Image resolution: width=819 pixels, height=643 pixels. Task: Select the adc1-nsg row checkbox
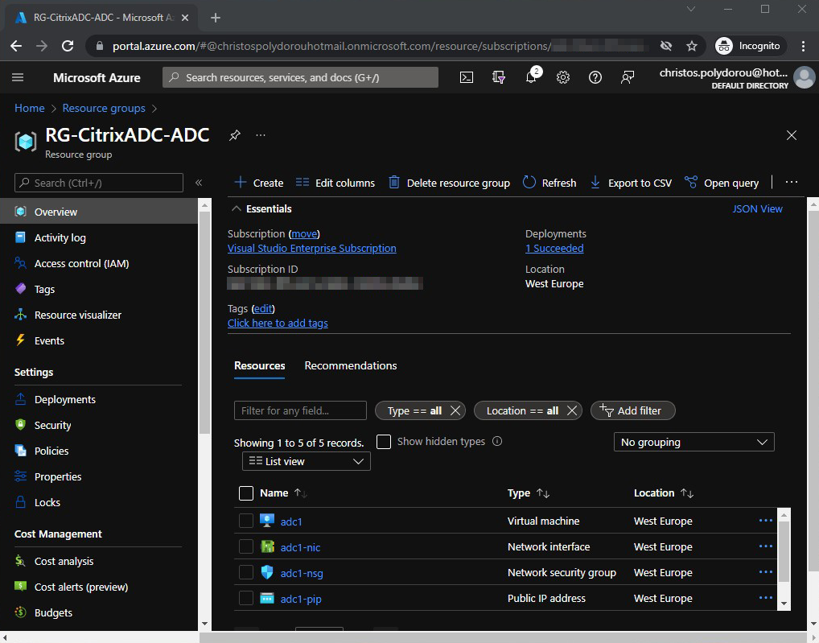(x=246, y=572)
